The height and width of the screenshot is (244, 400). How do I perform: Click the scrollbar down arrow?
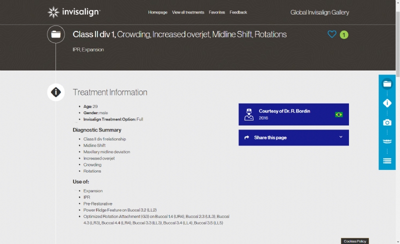[397, 242]
